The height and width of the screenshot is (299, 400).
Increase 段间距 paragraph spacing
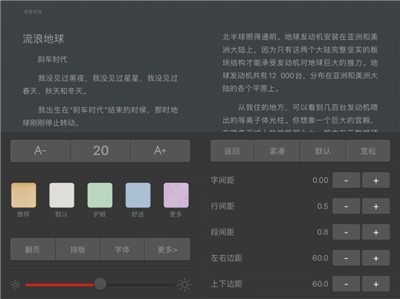pyautogui.click(x=376, y=232)
